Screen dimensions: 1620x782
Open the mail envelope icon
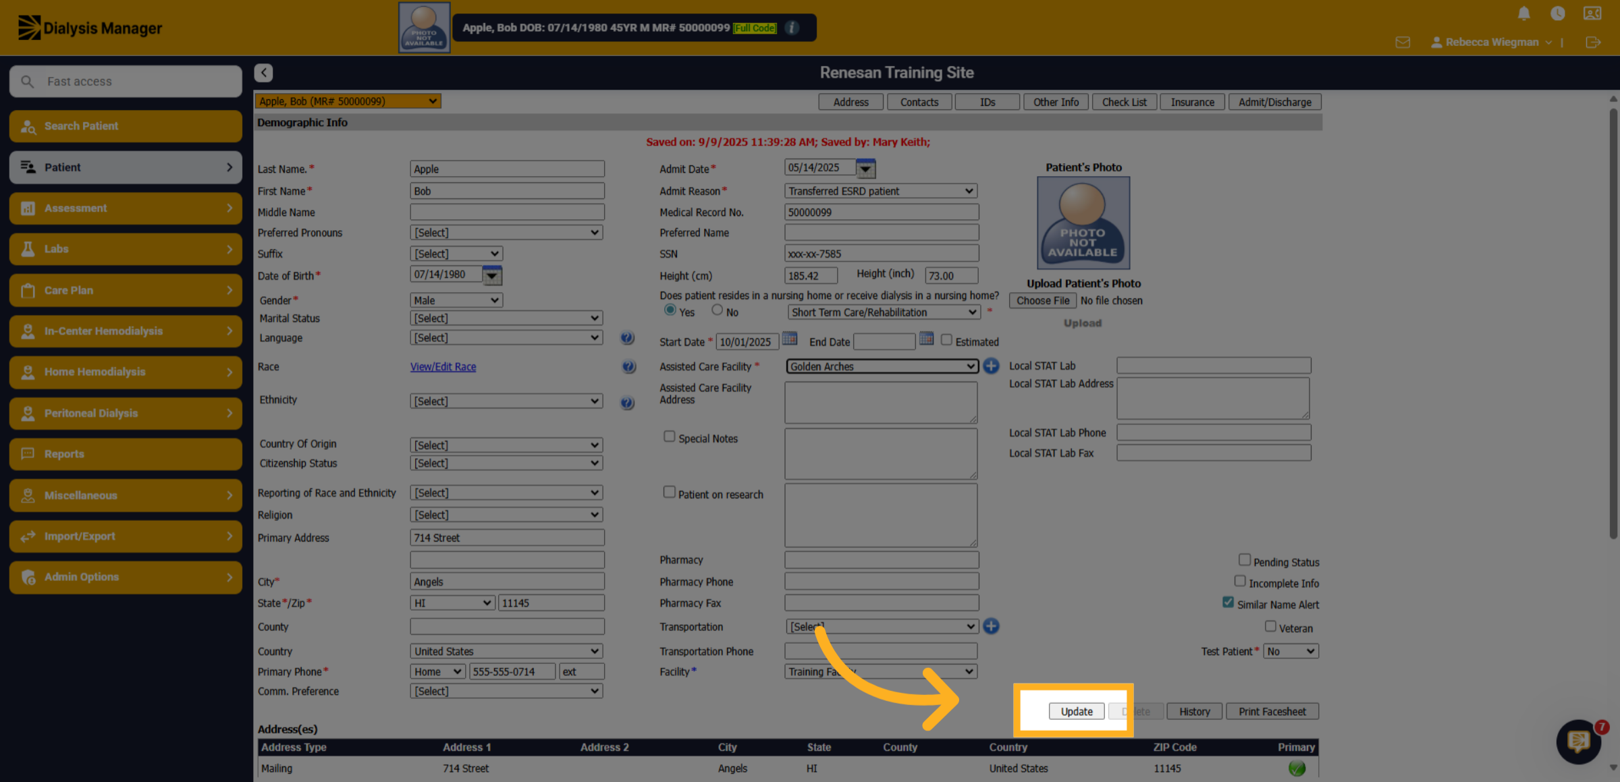[x=1403, y=43]
